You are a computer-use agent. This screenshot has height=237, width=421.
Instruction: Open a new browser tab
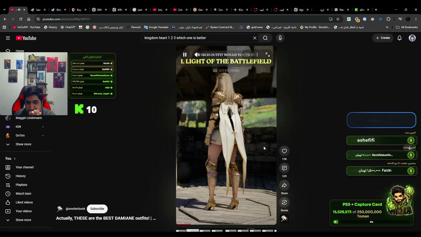tap(376, 10)
